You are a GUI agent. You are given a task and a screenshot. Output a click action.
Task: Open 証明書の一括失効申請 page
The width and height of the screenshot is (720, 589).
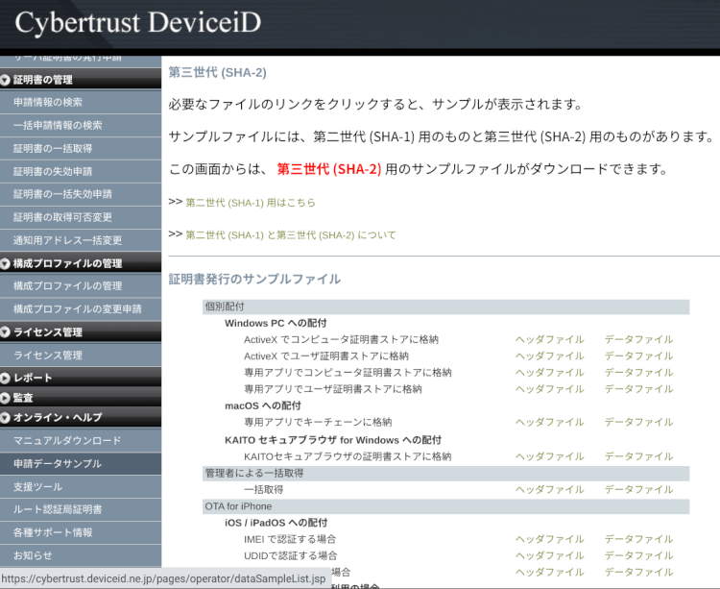click(x=81, y=194)
